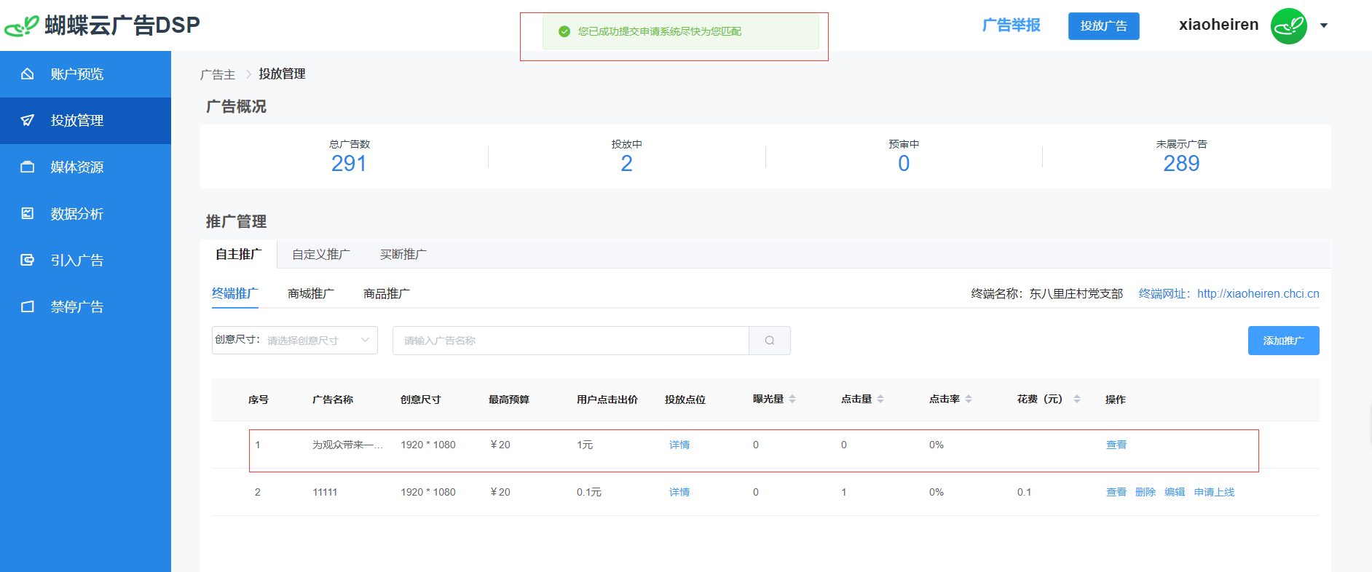Click the 数据分析 chart icon
1372x572 pixels.
(x=28, y=213)
